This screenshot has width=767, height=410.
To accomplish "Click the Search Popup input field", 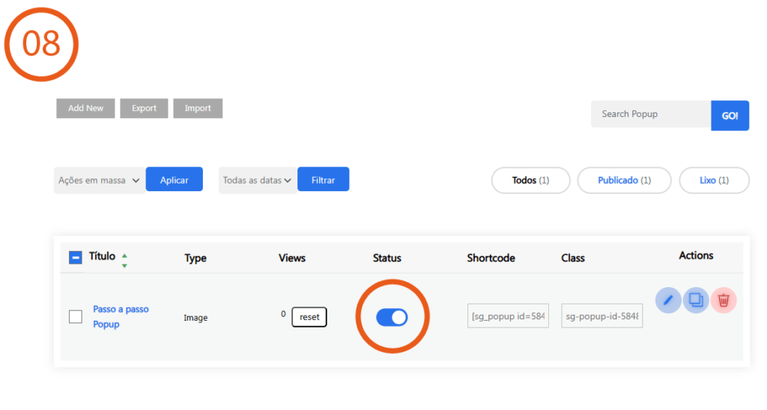I will tap(650, 114).
